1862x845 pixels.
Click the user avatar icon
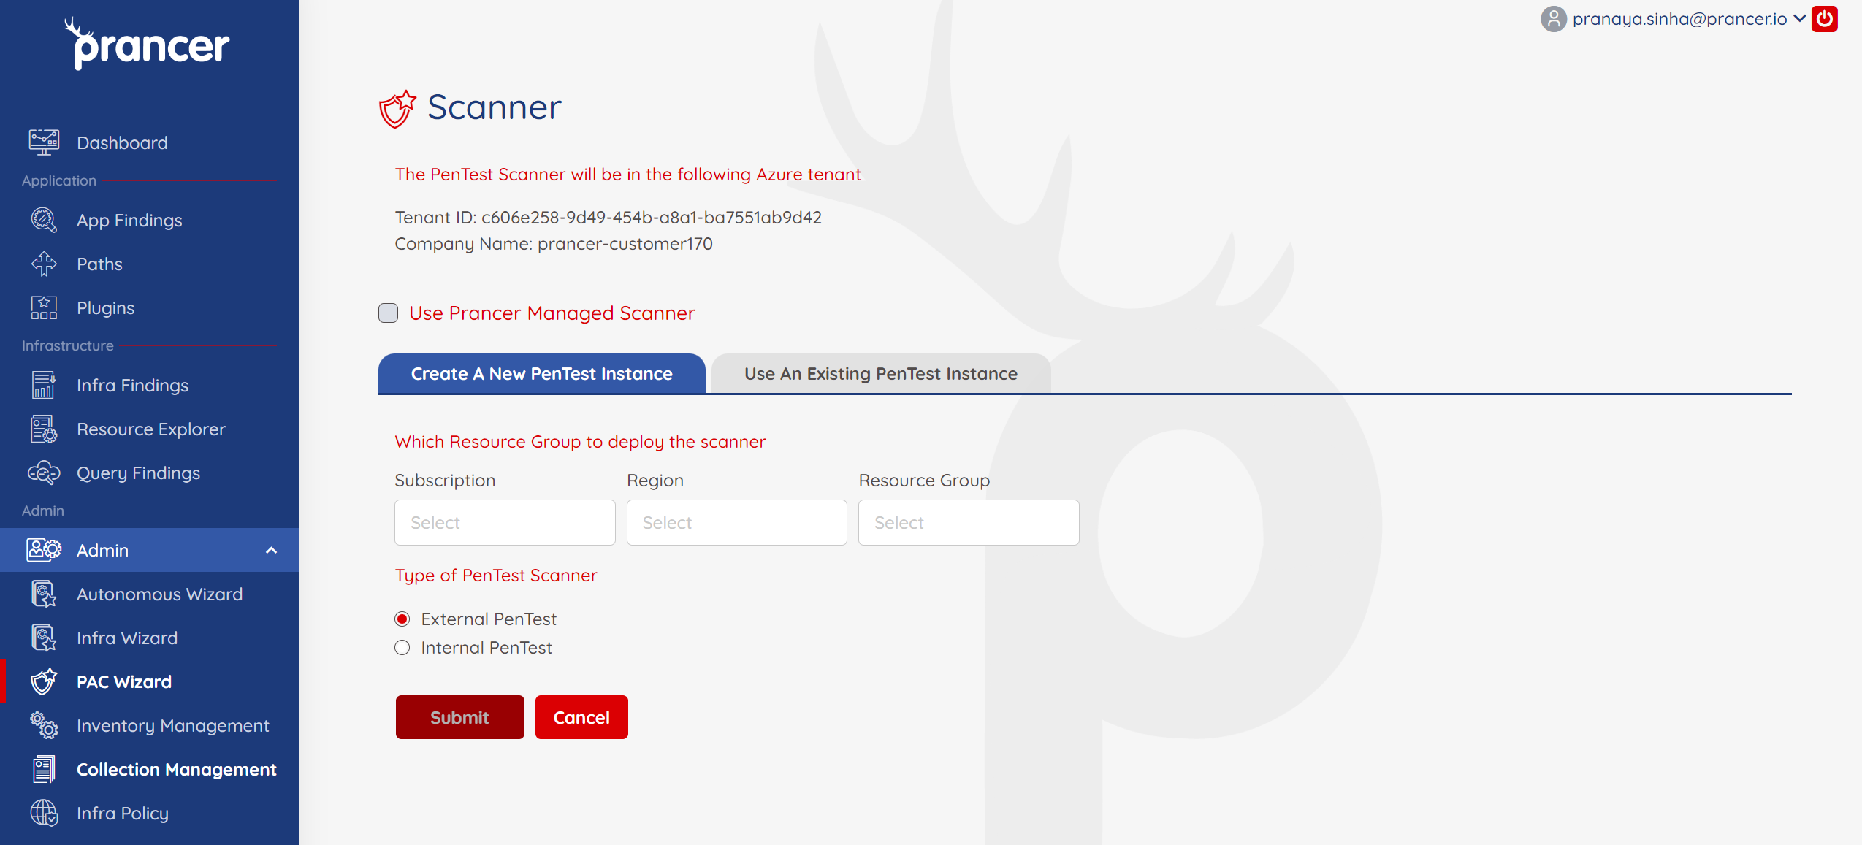(x=1554, y=19)
